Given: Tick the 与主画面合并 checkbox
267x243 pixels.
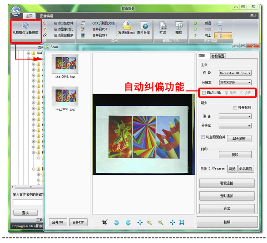Looking at the screenshot, I should [x=203, y=137].
